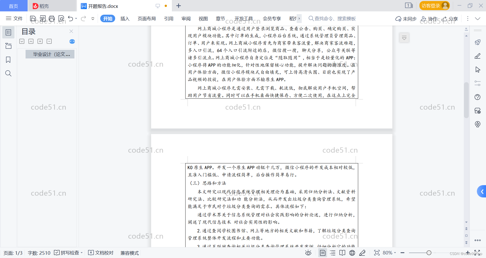Open the 插入 ribbon tab
Screen dimensions: 486x258
coord(125,18)
